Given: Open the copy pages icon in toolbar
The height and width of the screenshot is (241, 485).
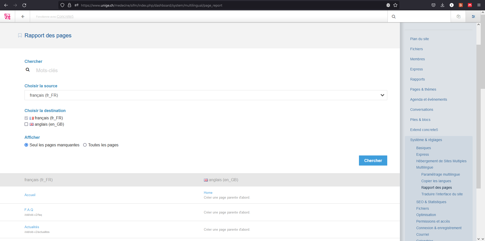Looking at the screenshot, I should tap(458, 17).
